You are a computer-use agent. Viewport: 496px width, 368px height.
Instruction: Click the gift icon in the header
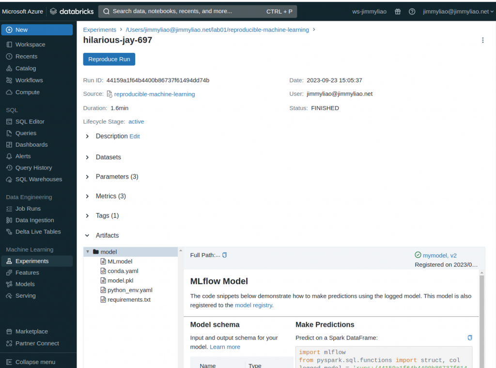(x=398, y=12)
